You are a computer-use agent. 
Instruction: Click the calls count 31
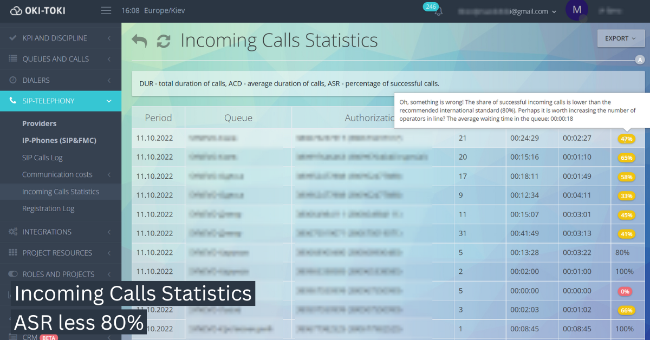pos(463,233)
